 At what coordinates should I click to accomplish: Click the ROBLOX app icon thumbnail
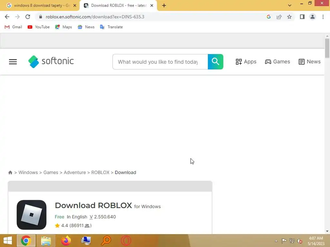click(32, 215)
